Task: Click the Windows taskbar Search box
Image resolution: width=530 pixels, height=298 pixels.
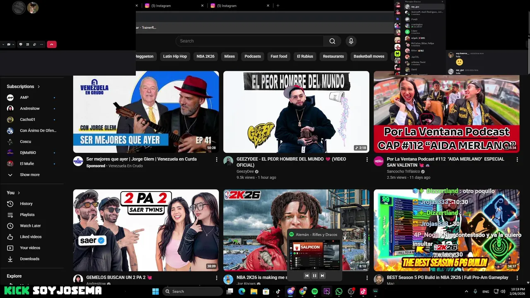Action: 193,291
